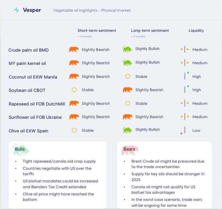Viewport: 222px width, 209px height.
Task: Click the medium liquidity indicator for Crude palm oil
Action: tap(185, 49)
